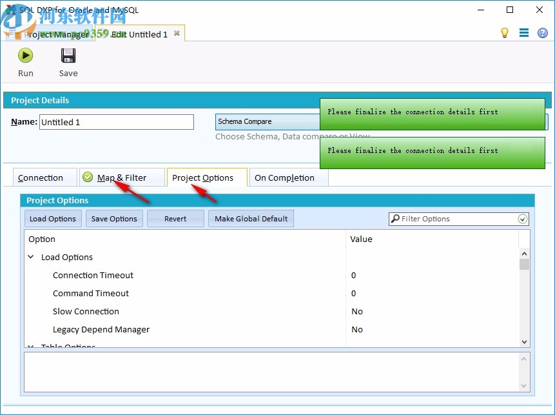Viewport: 555px width, 415px height.
Task: Click the Run icon
Action: pos(26,56)
